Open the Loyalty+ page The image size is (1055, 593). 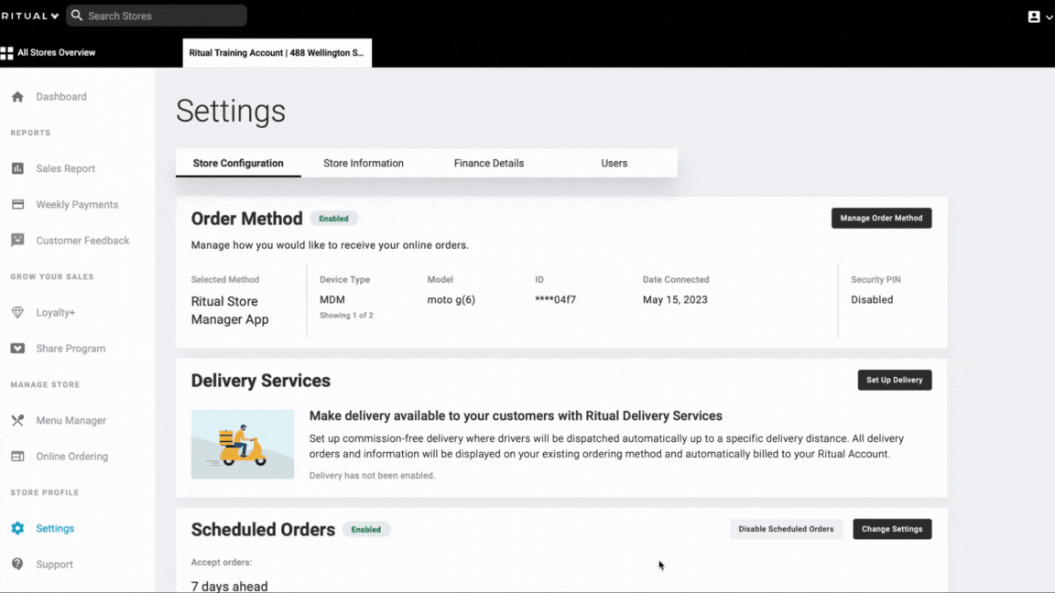point(56,313)
